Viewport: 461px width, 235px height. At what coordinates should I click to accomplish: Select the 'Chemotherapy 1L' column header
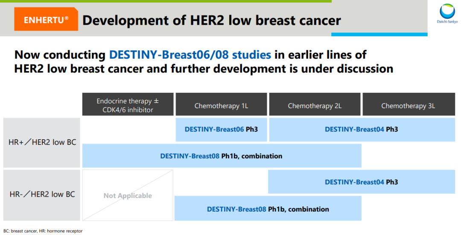(x=222, y=104)
